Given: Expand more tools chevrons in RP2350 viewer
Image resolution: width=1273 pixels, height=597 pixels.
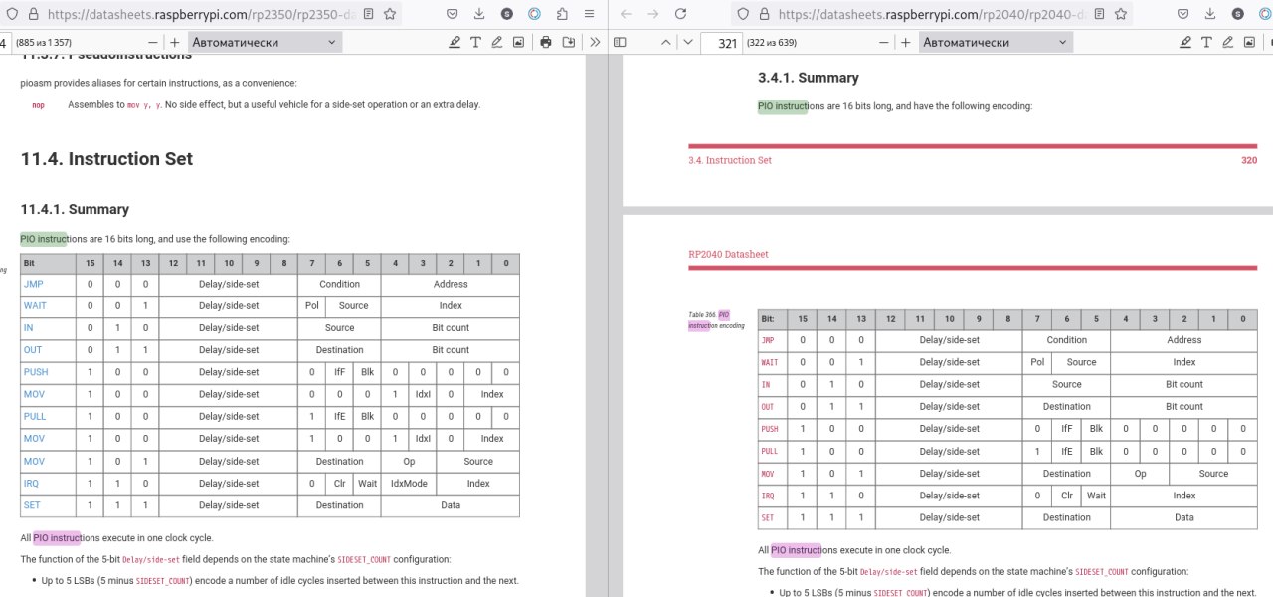Looking at the screenshot, I should coord(595,42).
